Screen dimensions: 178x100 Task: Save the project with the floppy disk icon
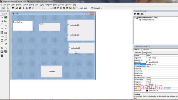(20, 8)
